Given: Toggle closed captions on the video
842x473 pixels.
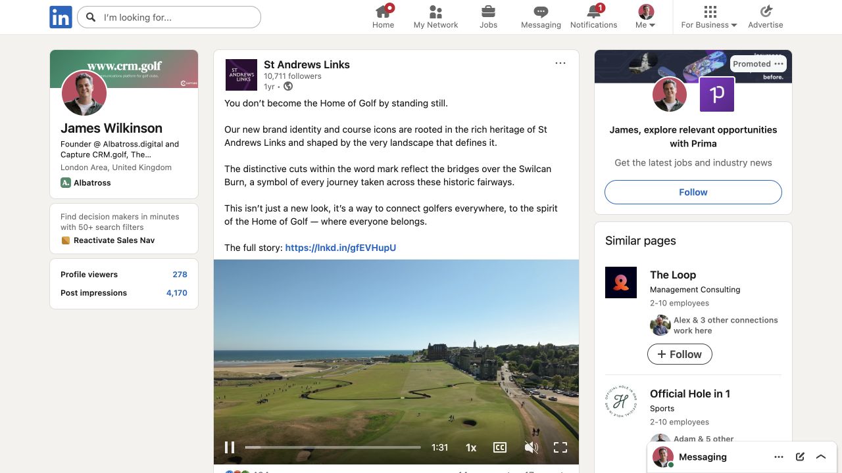Looking at the screenshot, I should click(x=500, y=447).
